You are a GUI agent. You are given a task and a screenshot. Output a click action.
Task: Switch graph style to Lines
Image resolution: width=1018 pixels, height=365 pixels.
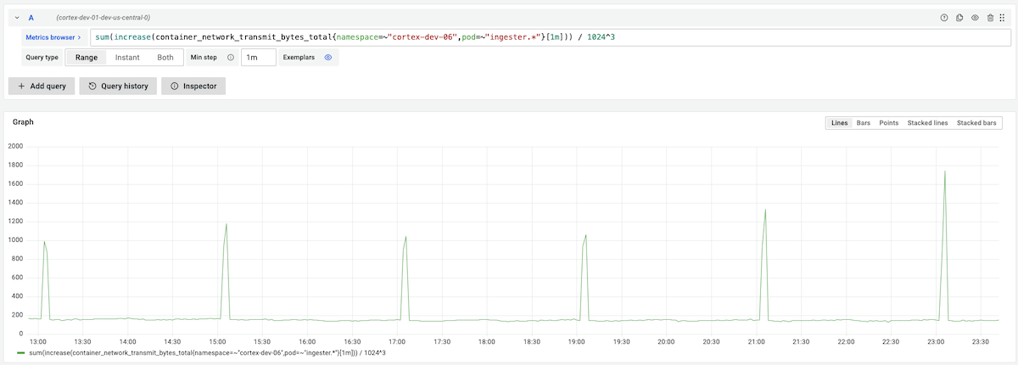(x=840, y=123)
